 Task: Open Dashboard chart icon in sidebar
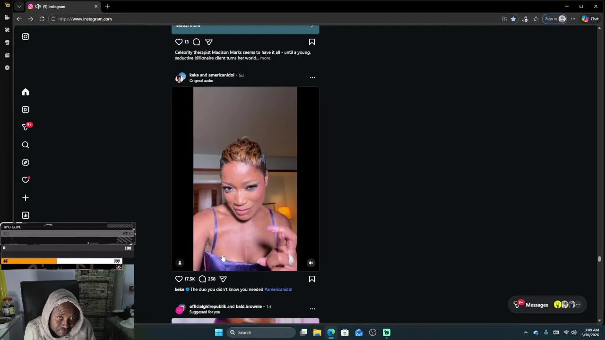click(x=26, y=215)
